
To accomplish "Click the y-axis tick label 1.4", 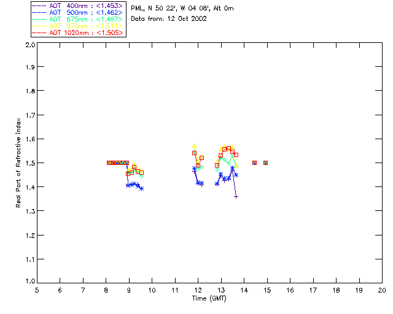I will point(30,187).
